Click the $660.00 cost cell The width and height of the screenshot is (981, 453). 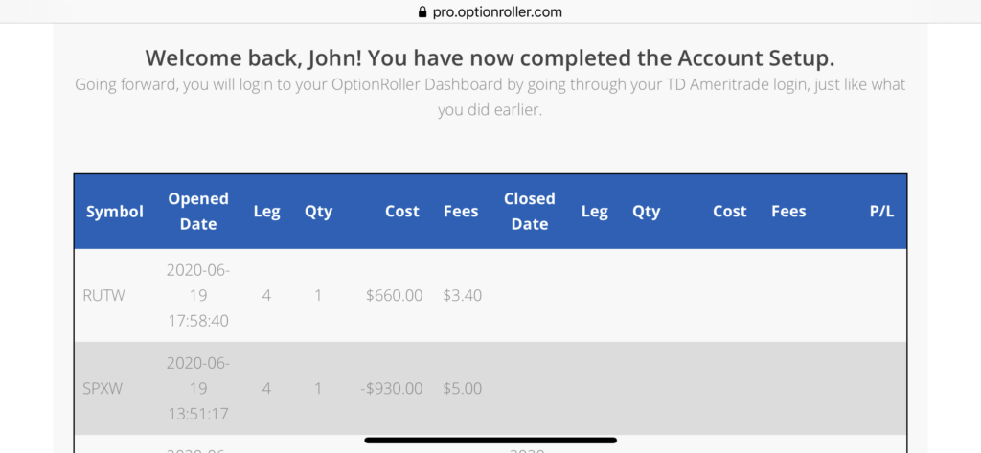coord(394,295)
